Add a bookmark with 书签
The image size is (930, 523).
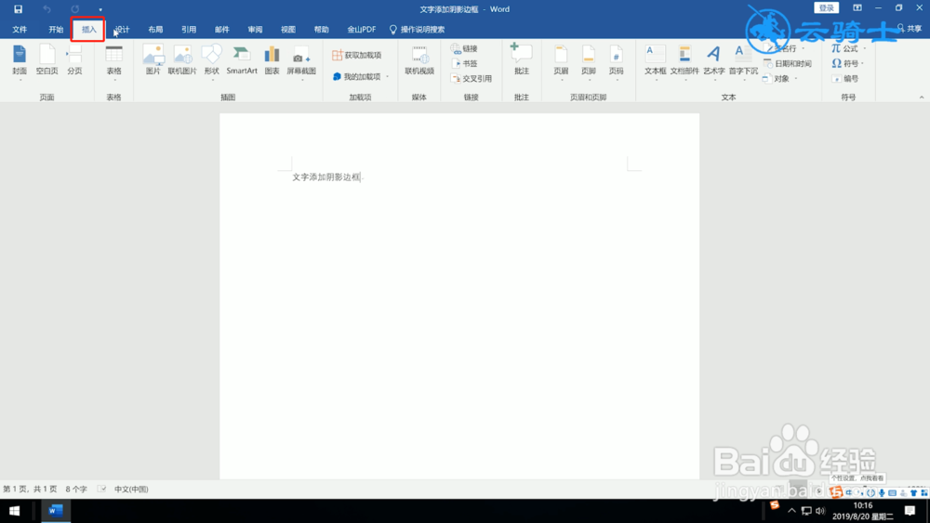[x=464, y=63]
